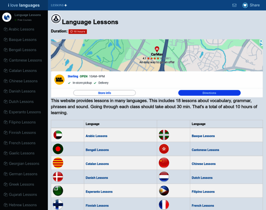Click the Filipino flag icon
The height and width of the screenshot is (210, 266).
(x=164, y=190)
